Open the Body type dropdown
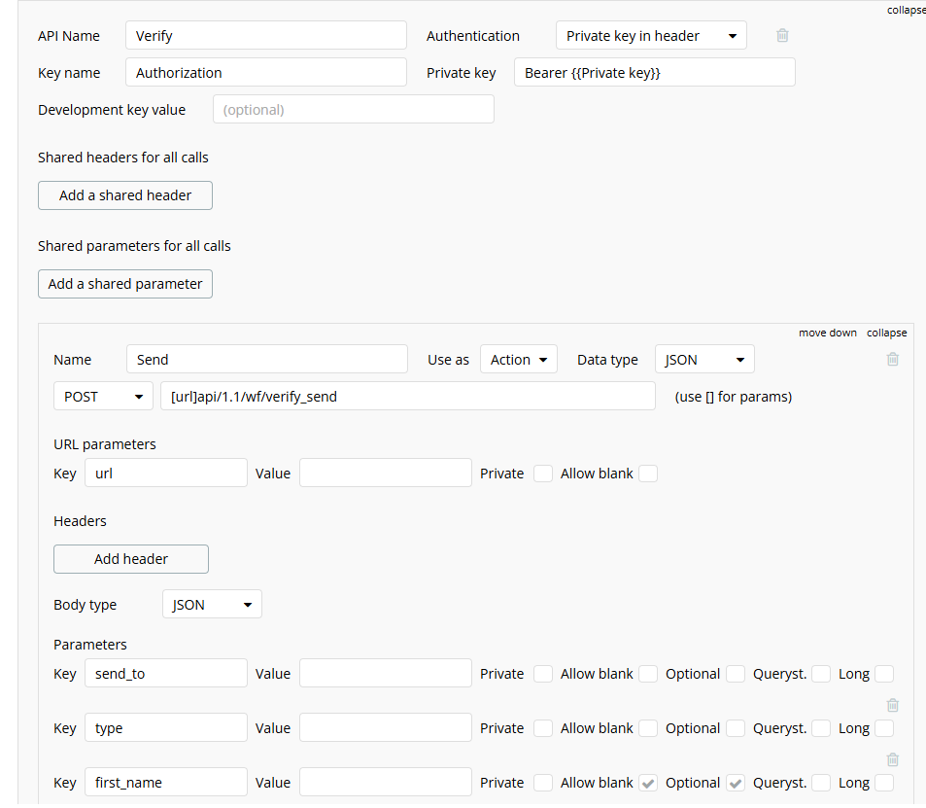This screenshot has height=808, width=926. pyautogui.click(x=212, y=604)
